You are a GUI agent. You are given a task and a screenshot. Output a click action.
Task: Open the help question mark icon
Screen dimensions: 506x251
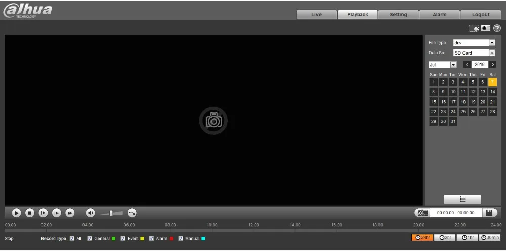pyautogui.click(x=497, y=28)
